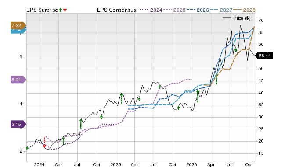The width and height of the screenshot is (281, 167).
Task: Select the green surprise arrow near Oct 2024
Action: pyautogui.click(x=101, y=117)
